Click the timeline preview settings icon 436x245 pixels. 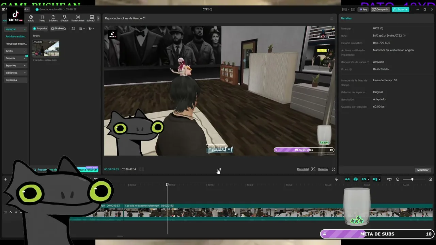pyautogui.click(x=389, y=179)
